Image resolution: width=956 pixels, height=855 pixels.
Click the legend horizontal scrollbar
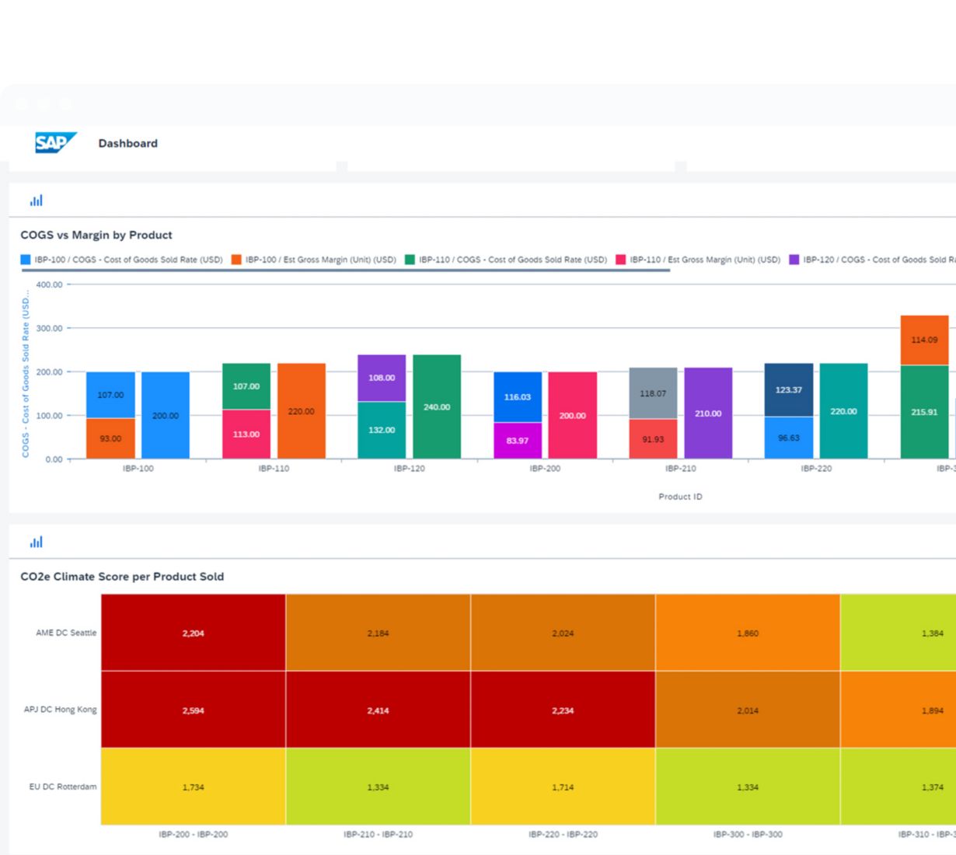click(x=346, y=270)
